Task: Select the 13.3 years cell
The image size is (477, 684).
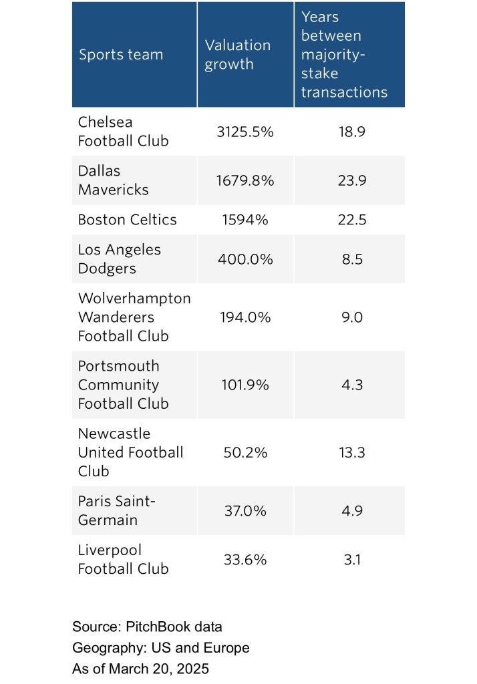Action: 352,452
